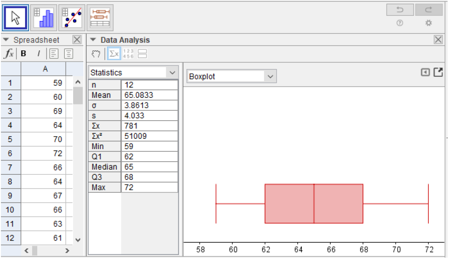The height and width of the screenshot is (260, 449).
Task: Close the Spreadsheet panel
Action: [77, 40]
